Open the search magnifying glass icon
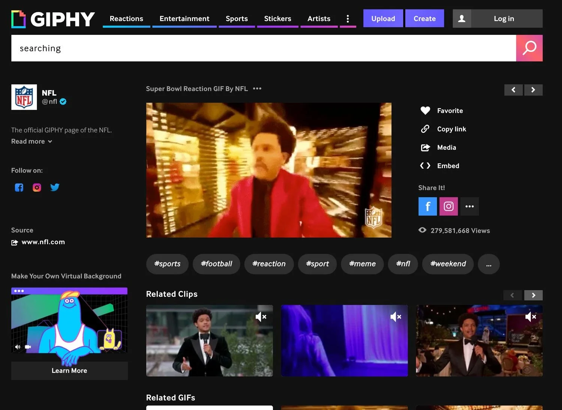 529,48
